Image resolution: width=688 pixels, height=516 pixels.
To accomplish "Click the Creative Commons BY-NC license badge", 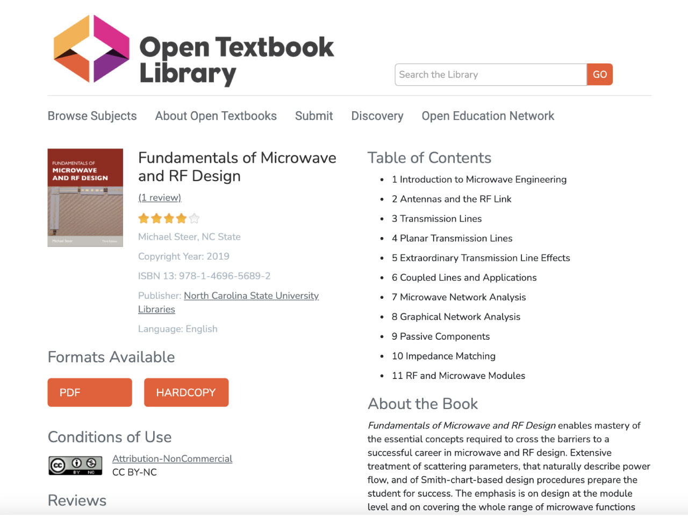I will point(75,465).
